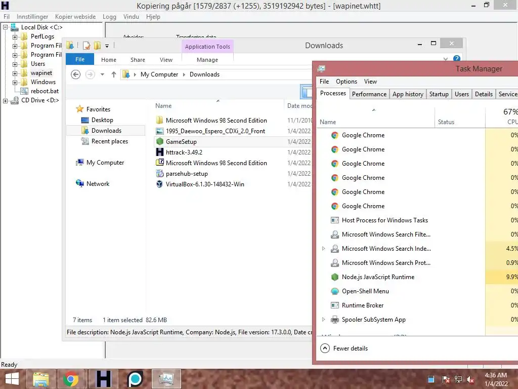Viewport: 518px width, 389px height.
Task: Expand the Explorer ribbon chevron
Action: click(446, 59)
